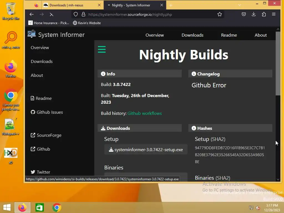284x213 pixels.
Task: Open the Firefox hamburger application menu
Action: (x=274, y=14)
